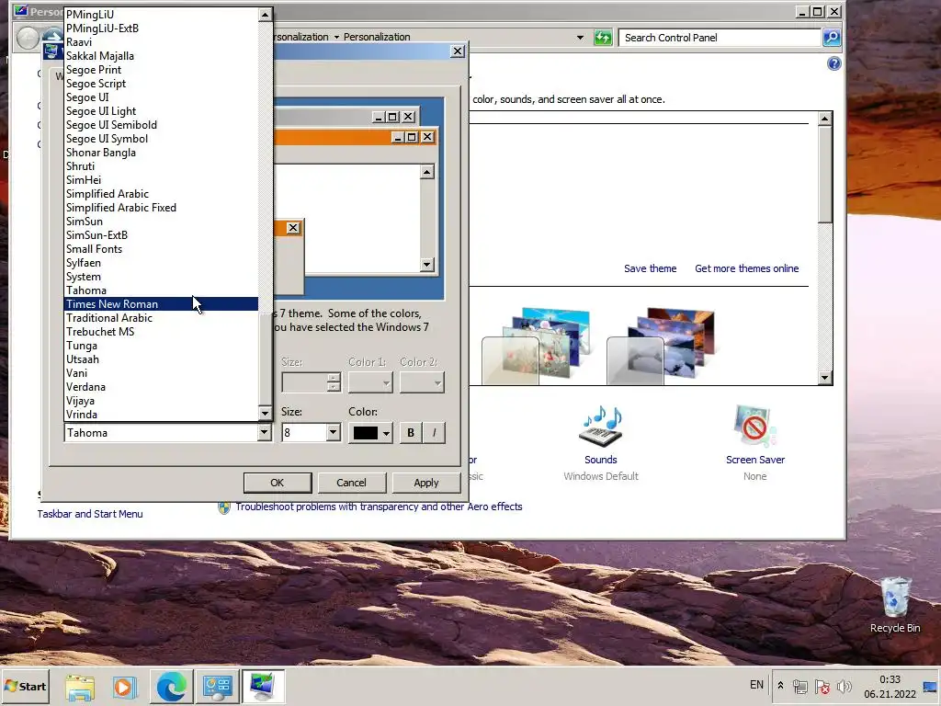Image resolution: width=941 pixels, height=706 pixels.
Task: Click the Show desktop button
Action: pos(930,686)
